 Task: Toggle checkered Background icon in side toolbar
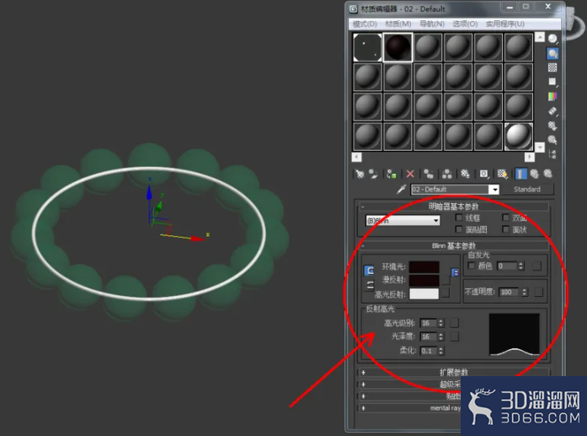[552, 67]
